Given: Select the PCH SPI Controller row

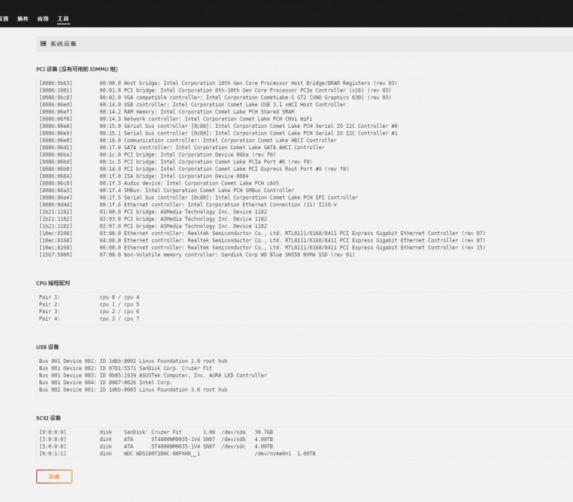Looking at the screenshot, I should tap(198, 197).
